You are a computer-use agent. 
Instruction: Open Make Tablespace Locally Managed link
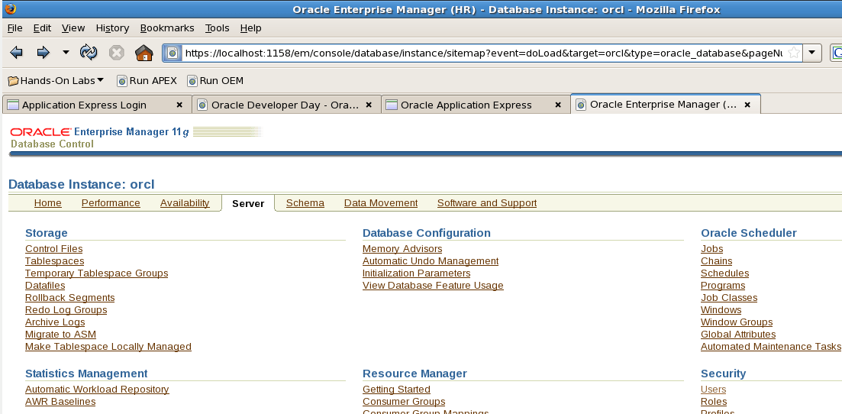(108, 346)
